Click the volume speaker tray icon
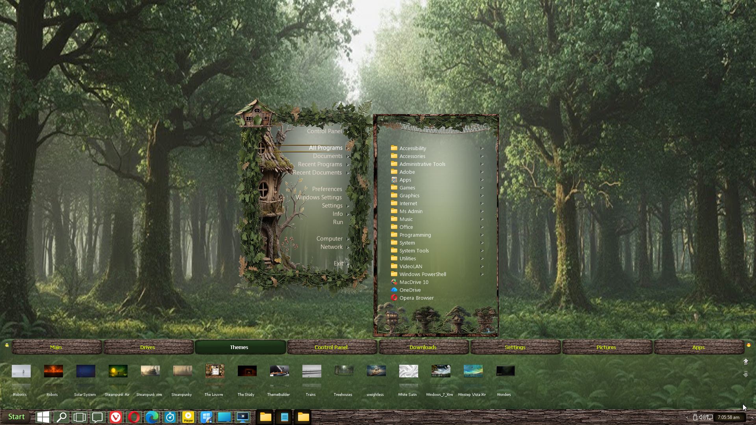Viewport: 756px width, 425px height. 702,417
